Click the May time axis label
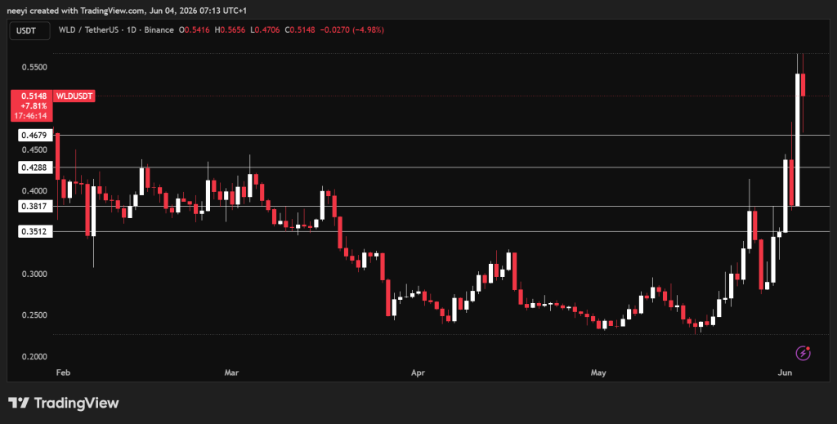The image size is (837, 424). click(x=598, y=373)
